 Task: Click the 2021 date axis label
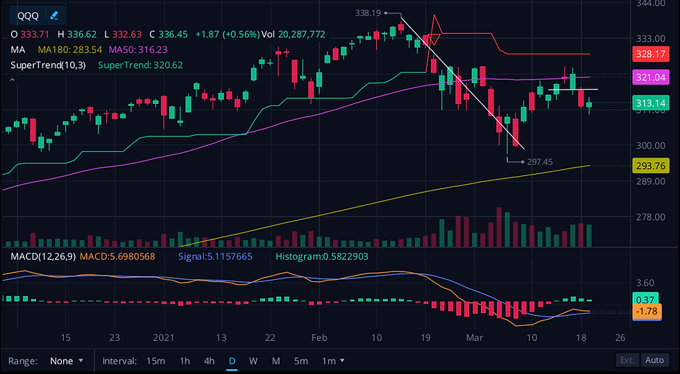[165, 338]
